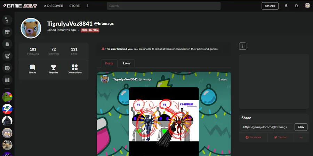313x156 pixels.
Task: Switch to the Likes tab
Action: tap(127, 63)
